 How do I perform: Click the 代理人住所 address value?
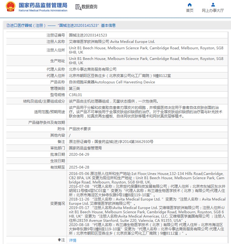120,76
